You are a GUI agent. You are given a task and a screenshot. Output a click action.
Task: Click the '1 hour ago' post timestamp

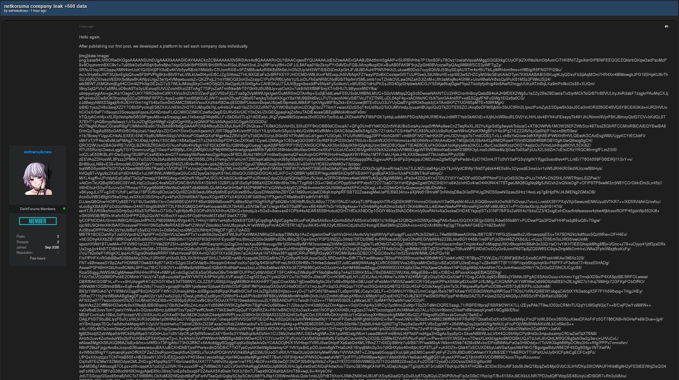[86, 27]
